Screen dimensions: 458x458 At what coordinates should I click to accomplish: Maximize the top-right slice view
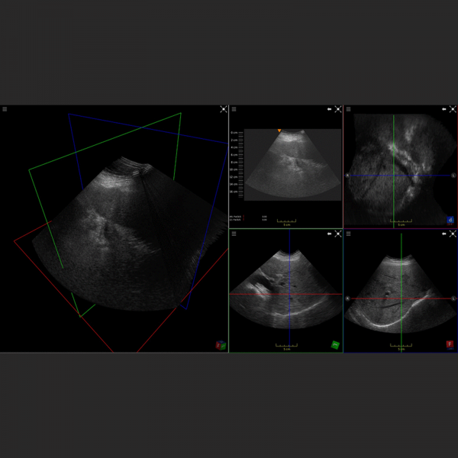coord(453,109)
